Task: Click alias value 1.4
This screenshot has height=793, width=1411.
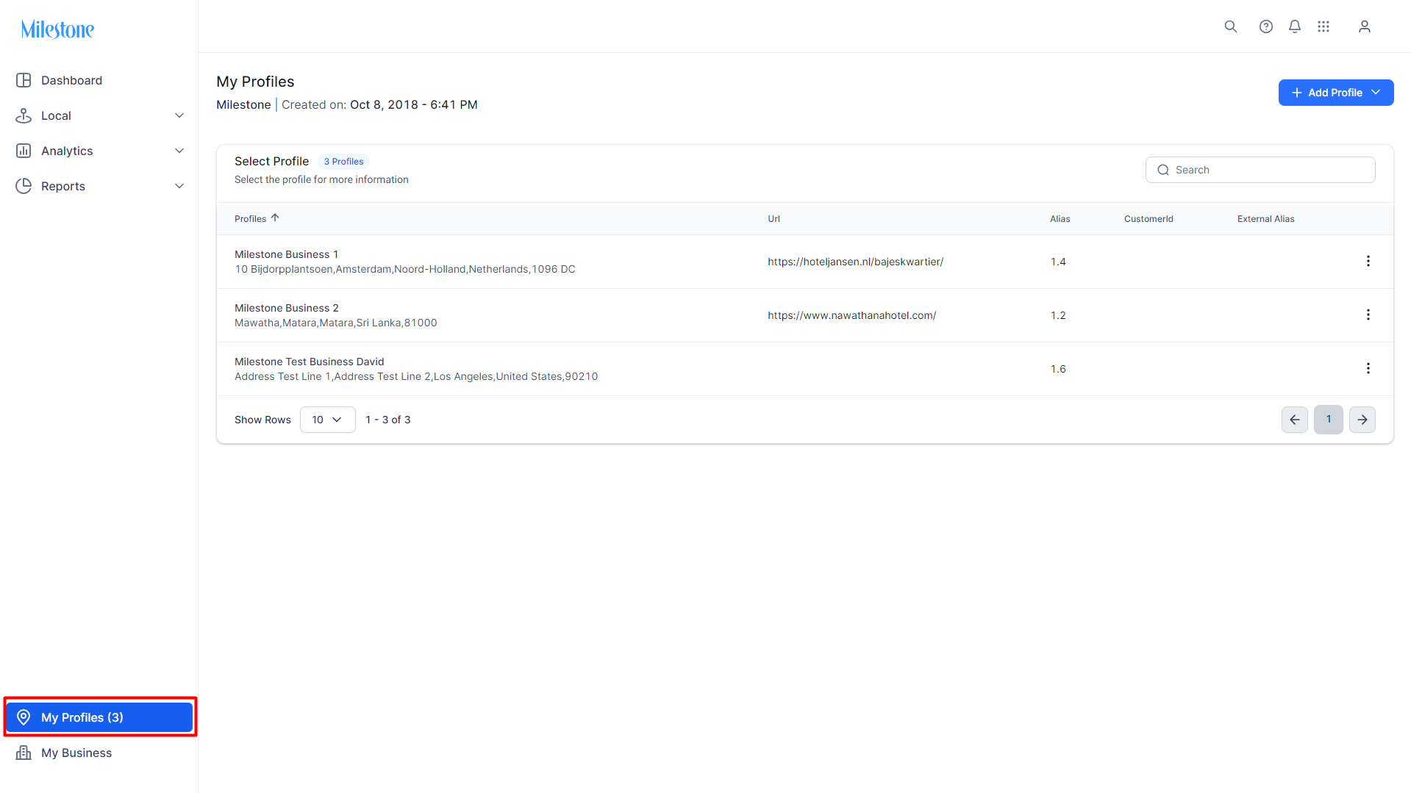Action: tap(1058, 262)
